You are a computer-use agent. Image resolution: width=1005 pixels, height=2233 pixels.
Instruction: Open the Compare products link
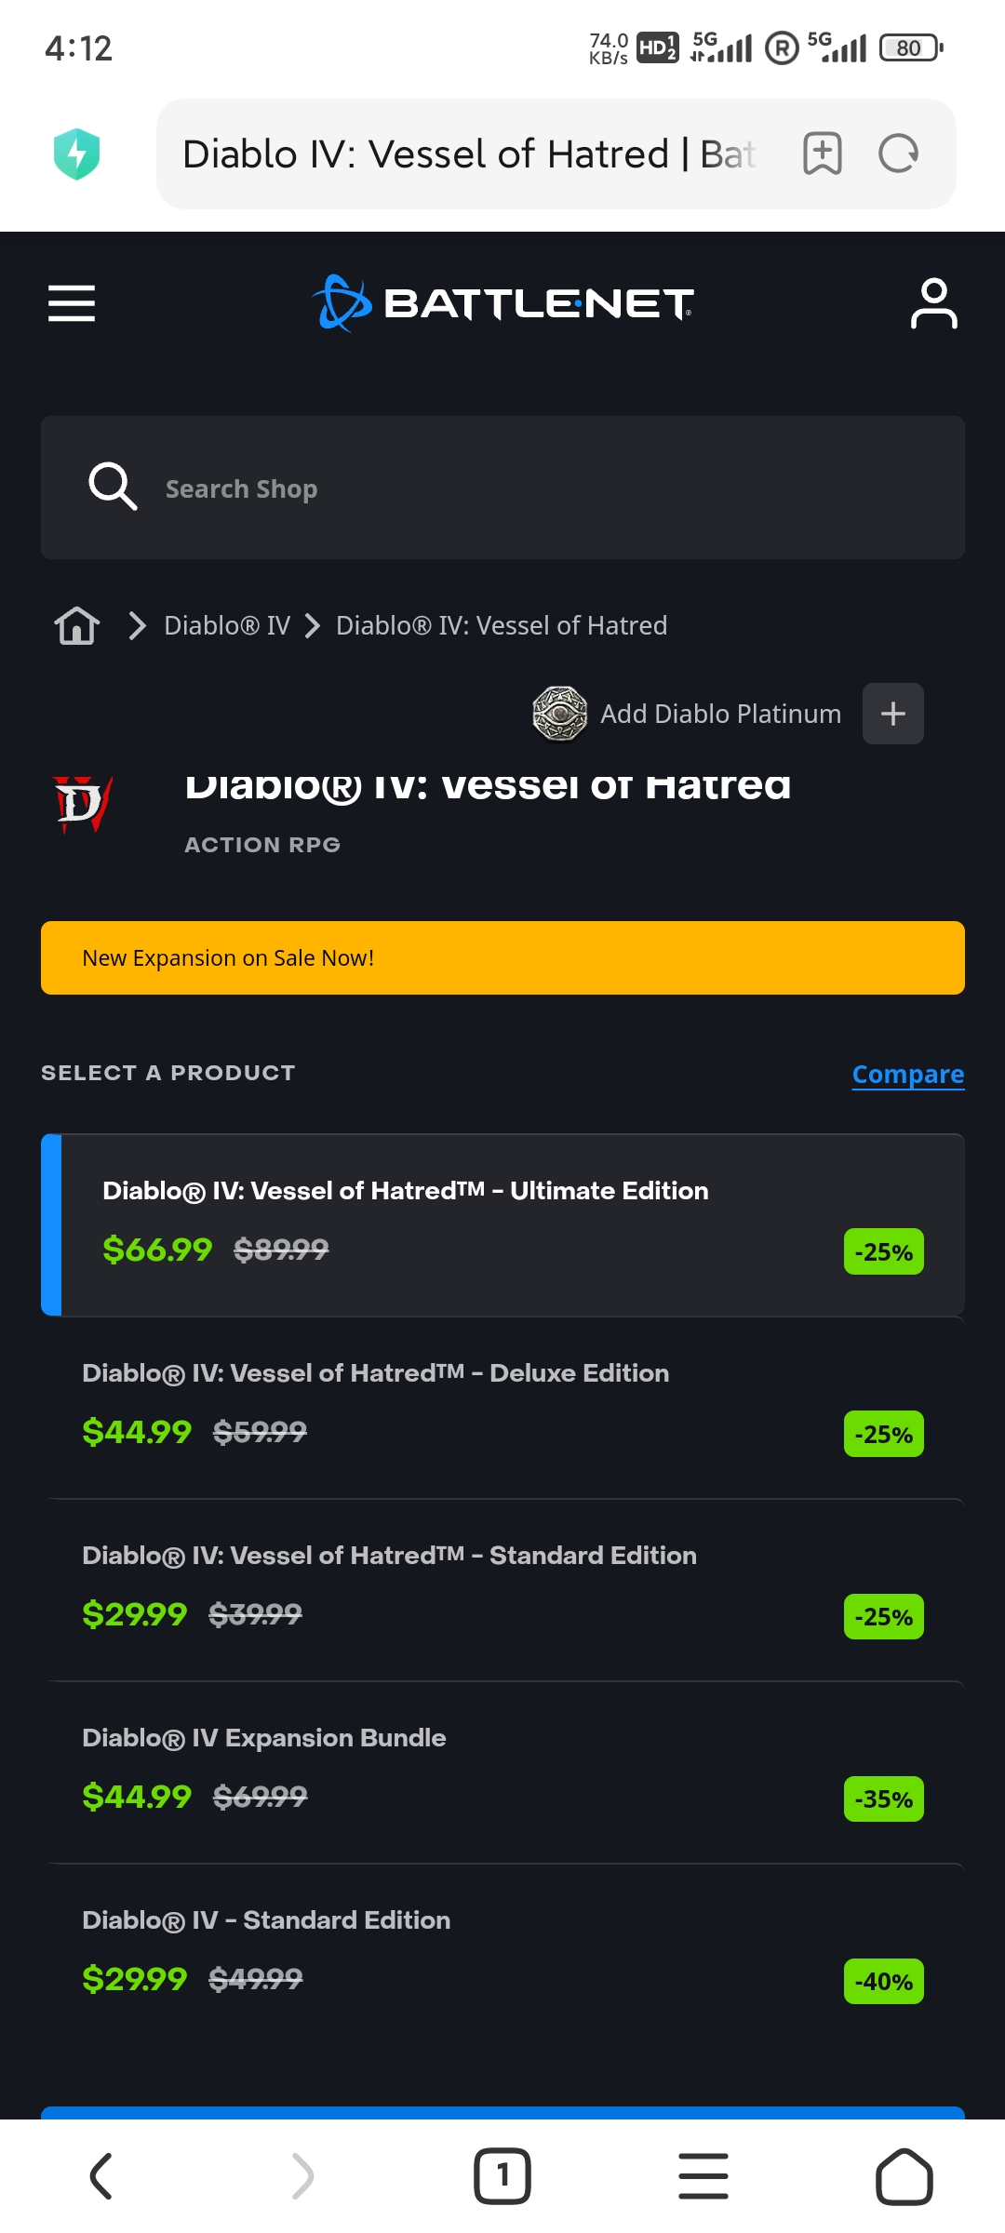point(907,1074)
